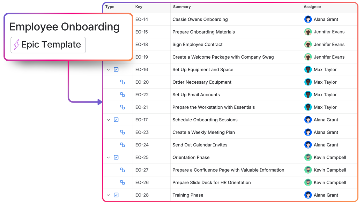Toggle the task checkbox for Set Up Equipment
363x204 pixels.
point(116,69)
